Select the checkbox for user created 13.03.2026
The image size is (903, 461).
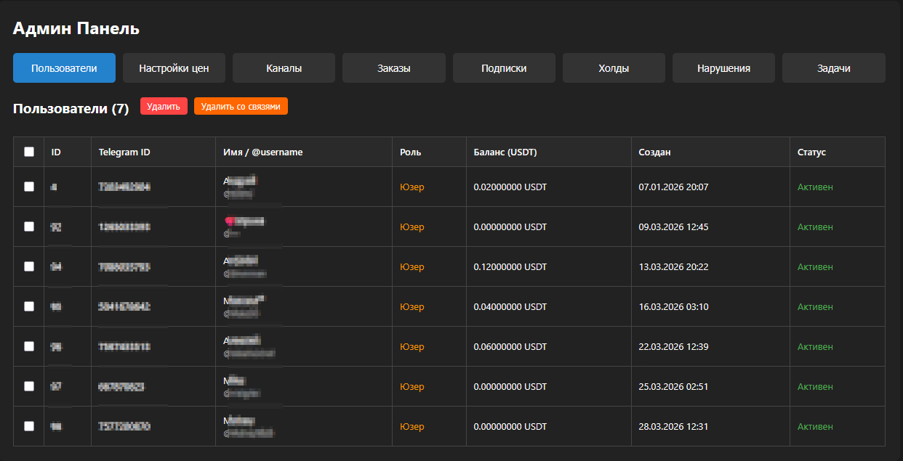(29, 266)
